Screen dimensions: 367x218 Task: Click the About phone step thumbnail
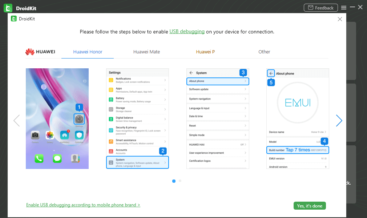(x=298, y=118)
